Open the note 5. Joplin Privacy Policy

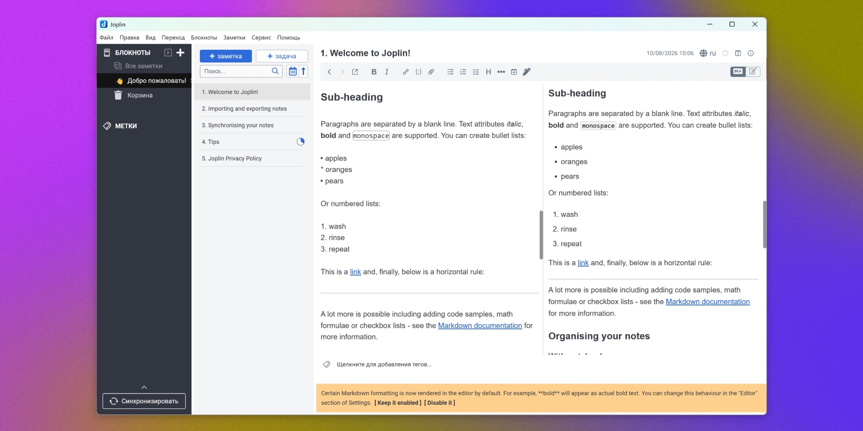(x=252, y=159)
